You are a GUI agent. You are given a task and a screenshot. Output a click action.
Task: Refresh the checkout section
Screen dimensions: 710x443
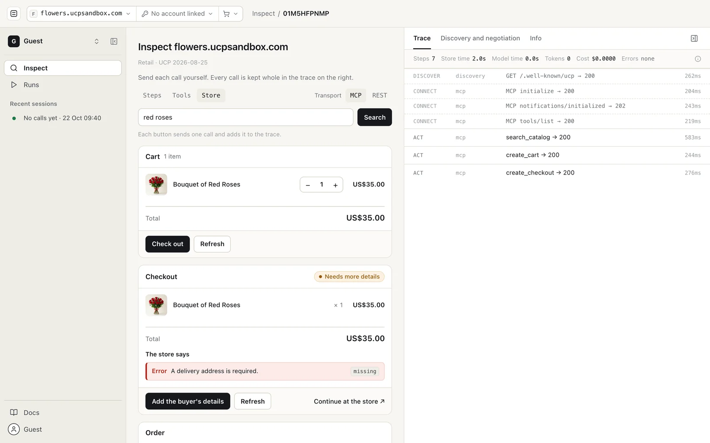click(x=252, y=401)
